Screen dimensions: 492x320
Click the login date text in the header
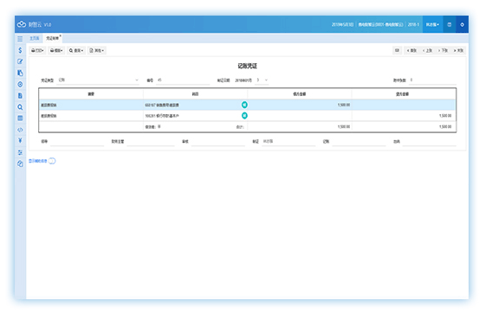[342, 24]
